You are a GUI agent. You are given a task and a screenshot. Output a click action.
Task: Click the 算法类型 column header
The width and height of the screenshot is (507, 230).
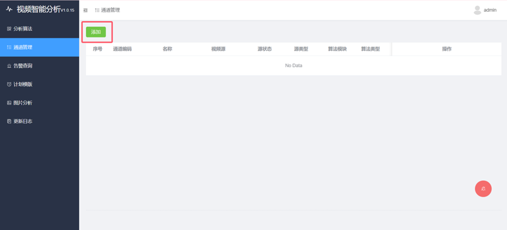coord(370,49)
